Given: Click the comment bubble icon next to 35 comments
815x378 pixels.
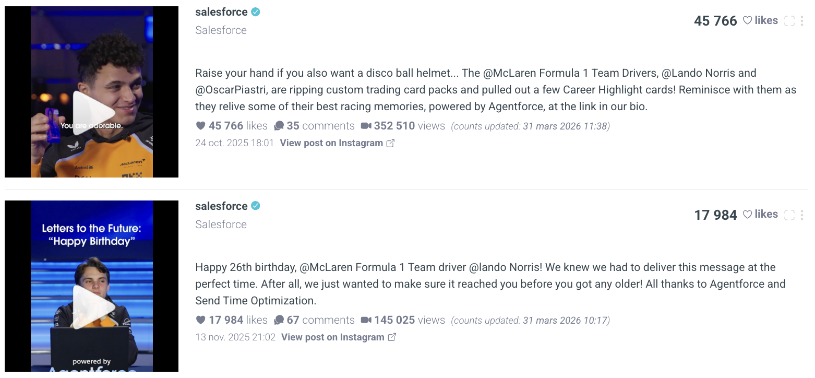Looking at the screenshot, I should pyautogui.click(x=279, y=126).
